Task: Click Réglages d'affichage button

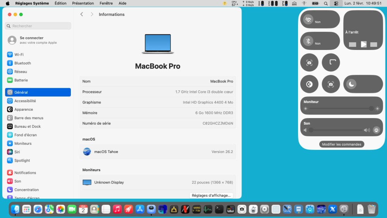Action: [211, 195]
